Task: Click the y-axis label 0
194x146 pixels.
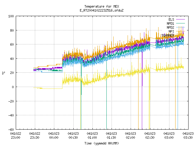Action: click(x=13, y=87)
